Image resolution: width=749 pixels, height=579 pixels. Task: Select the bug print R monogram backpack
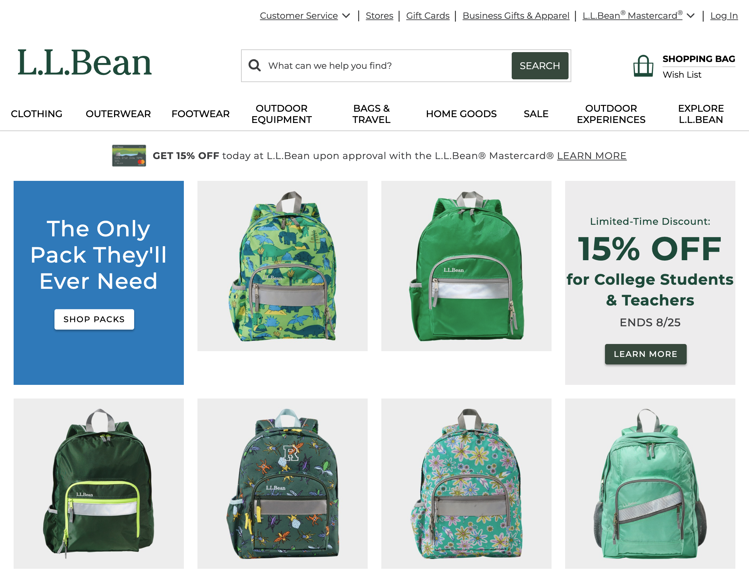coord(283,483)
